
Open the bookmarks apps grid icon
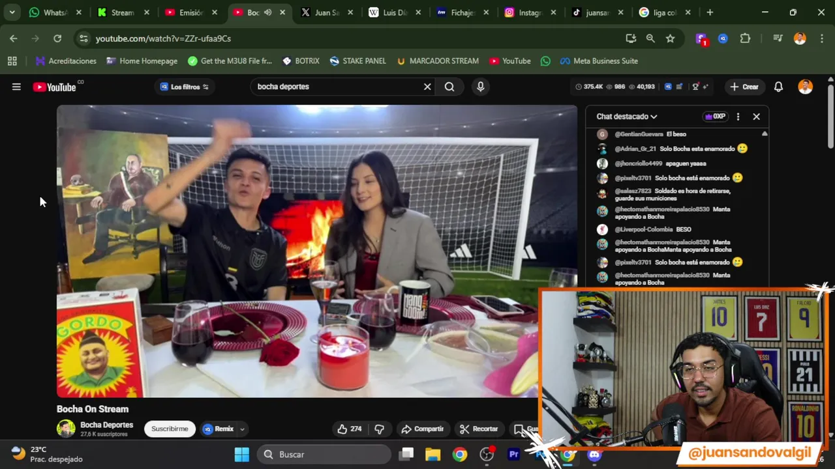tap(12, 61)
